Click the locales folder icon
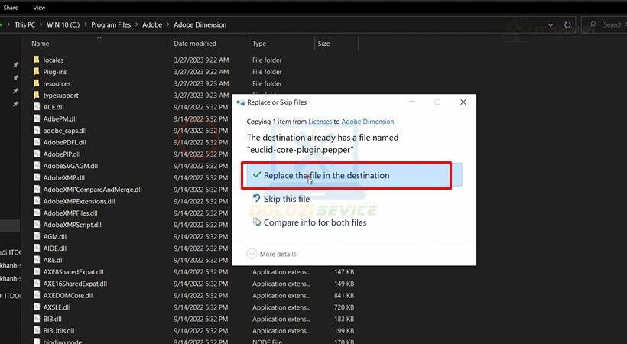 36,60
